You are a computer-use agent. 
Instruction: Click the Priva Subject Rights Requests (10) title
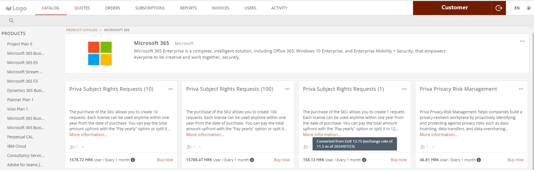click(111, 89)
